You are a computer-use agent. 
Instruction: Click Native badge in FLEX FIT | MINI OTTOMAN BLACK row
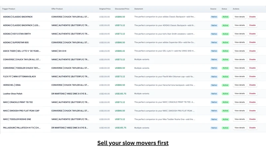pos(214,76)
